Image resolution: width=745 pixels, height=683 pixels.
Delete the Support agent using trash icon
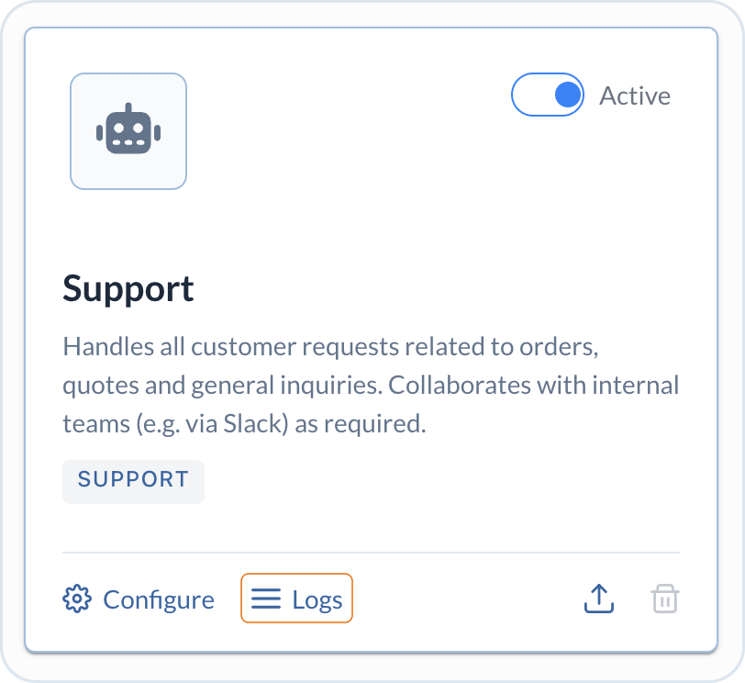tap(664, 599)
